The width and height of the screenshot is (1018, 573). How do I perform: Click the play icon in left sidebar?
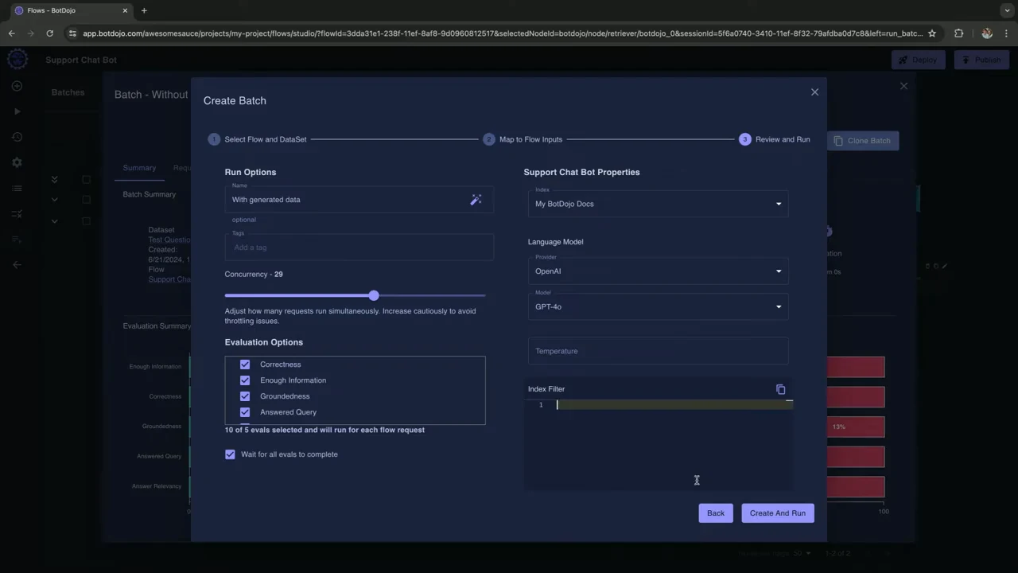(17, 111)
